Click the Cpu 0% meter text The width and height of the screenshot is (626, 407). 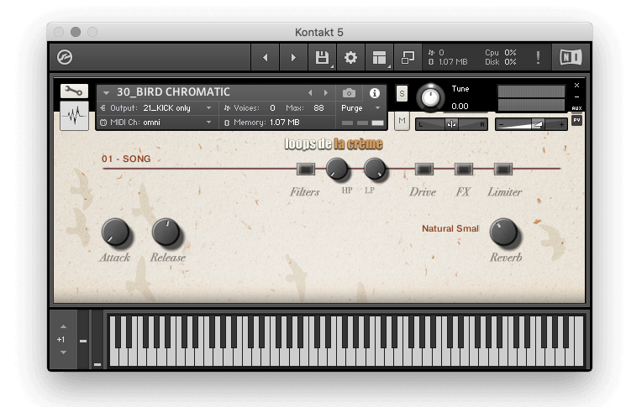(x=501, y=53)
